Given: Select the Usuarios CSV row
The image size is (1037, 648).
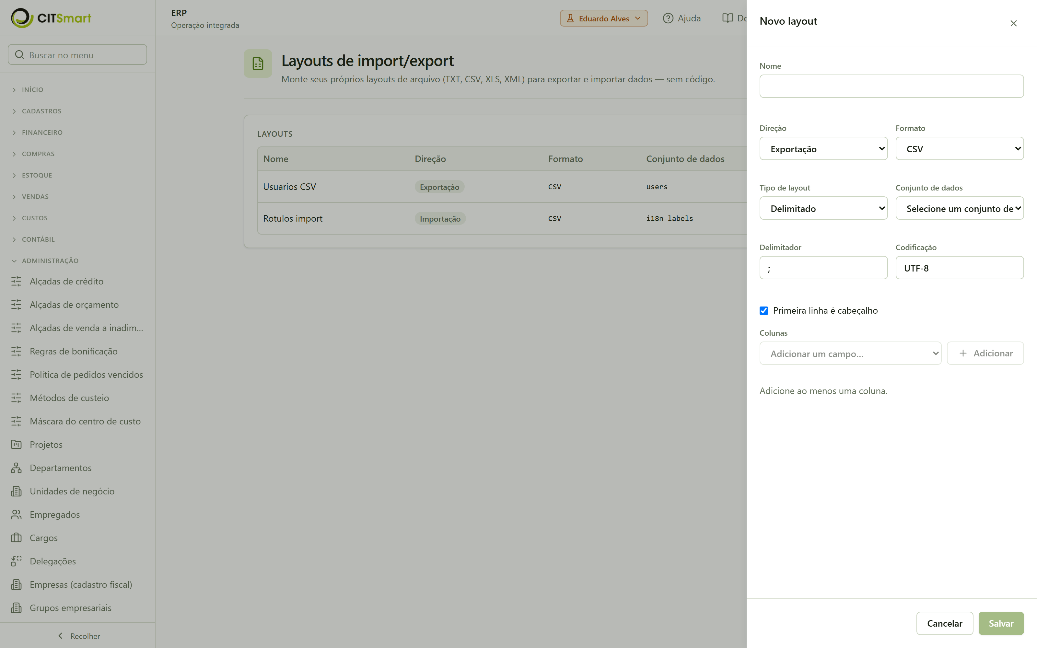Looking at the screenshot, I should point(502,186).
